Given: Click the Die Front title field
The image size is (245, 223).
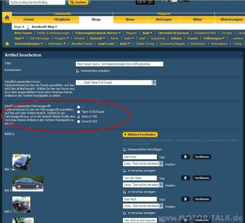Looking at the screenshot, I should (x=140, y=157).
